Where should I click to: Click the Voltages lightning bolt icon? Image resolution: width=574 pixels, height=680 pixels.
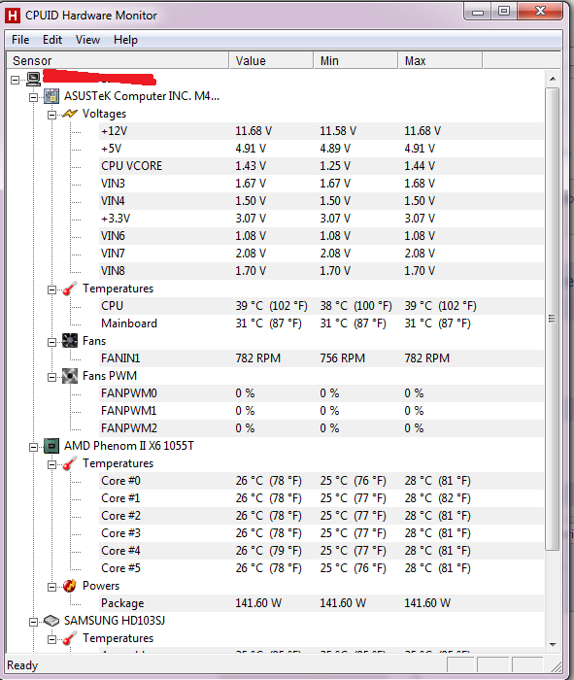(69, 114)
